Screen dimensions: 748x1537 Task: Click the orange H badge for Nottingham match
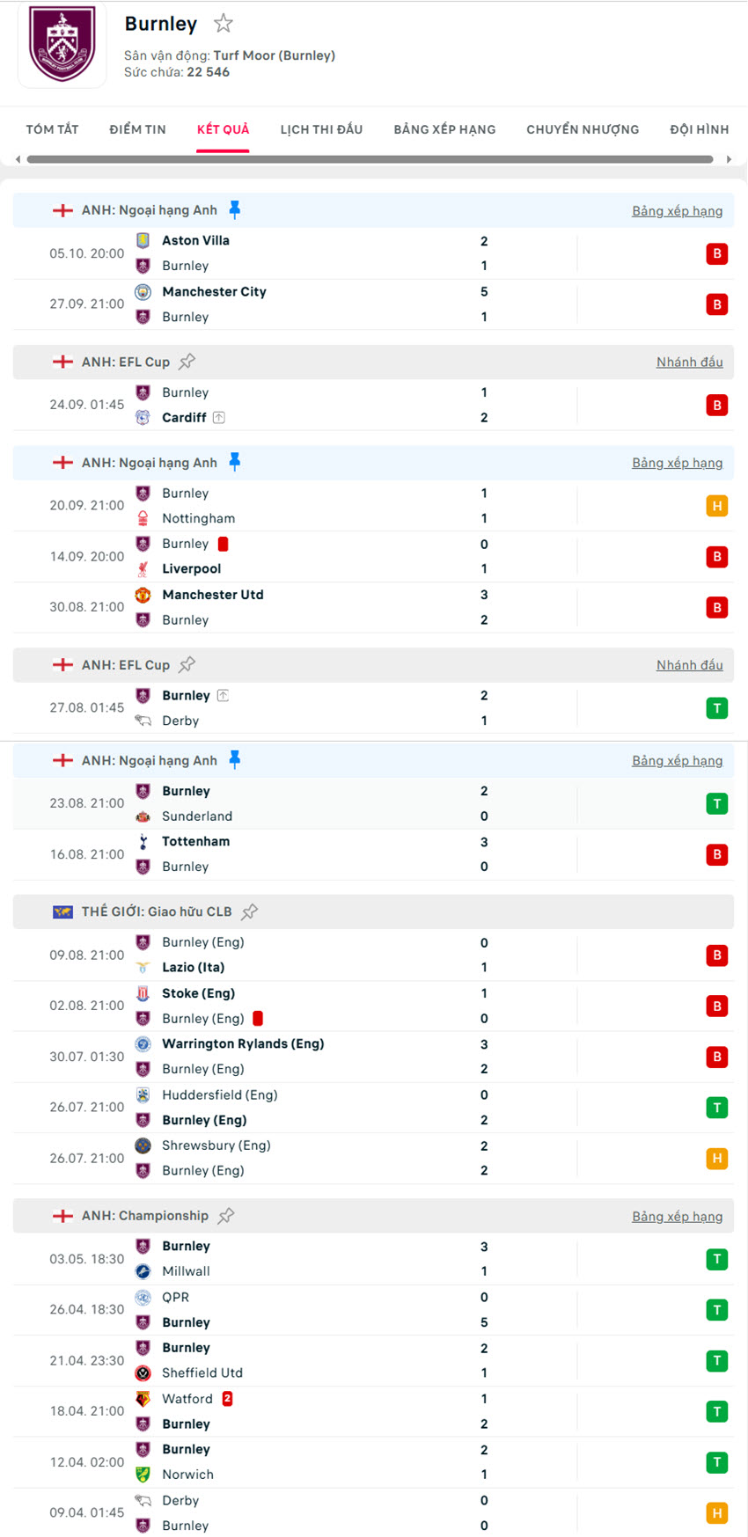(716, 506)
